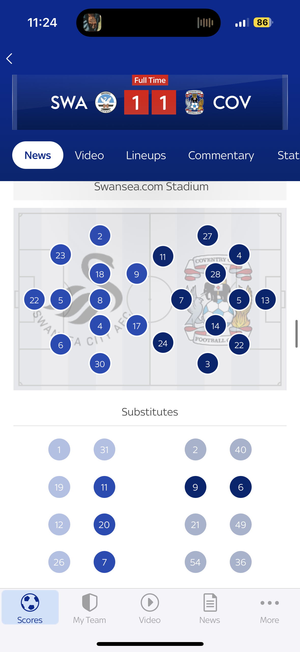Tap Coventry substitute number 54
Screen dimensions: 300x652
pyautogui.click(x=195, y=562)
